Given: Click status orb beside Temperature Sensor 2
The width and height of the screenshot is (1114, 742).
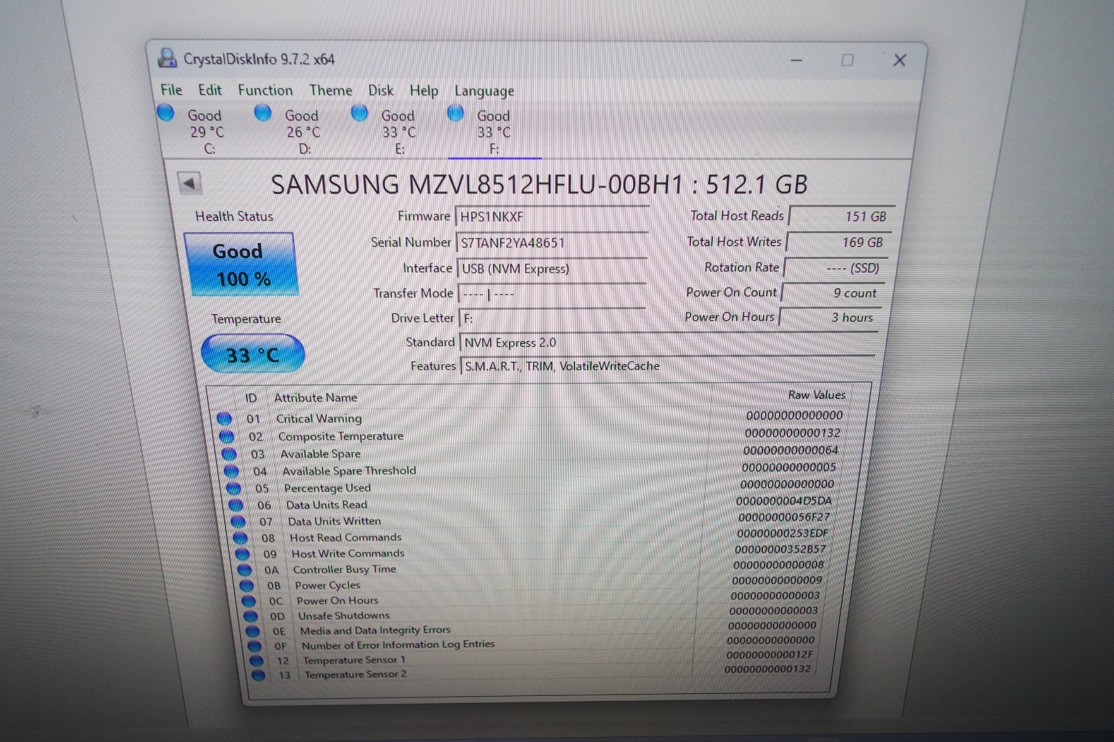Looking at the screenshot, I should pos(258,675).
